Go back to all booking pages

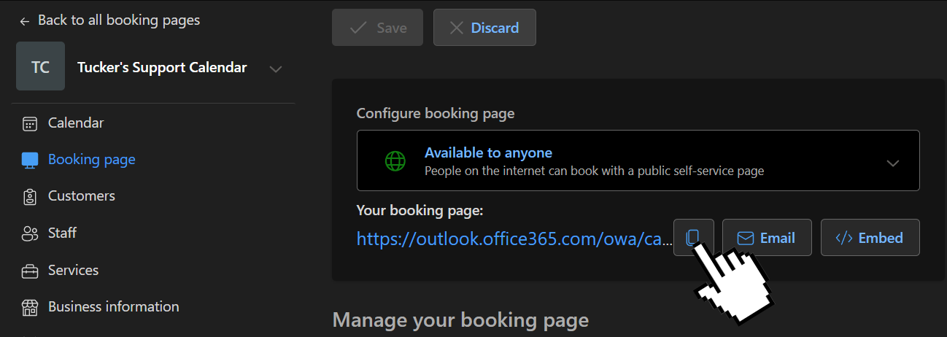[109, 20]
